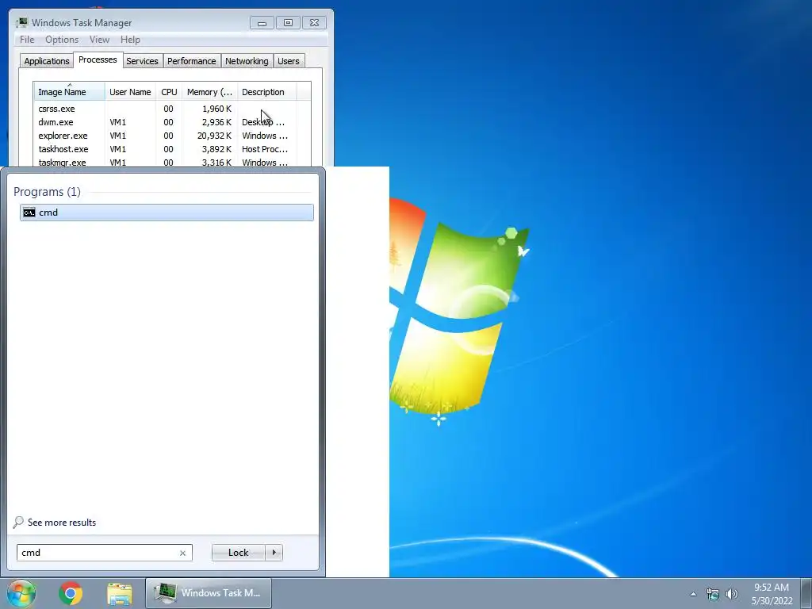Switch to the Networking tab
The image size is (812, 609).
point(247,61)
